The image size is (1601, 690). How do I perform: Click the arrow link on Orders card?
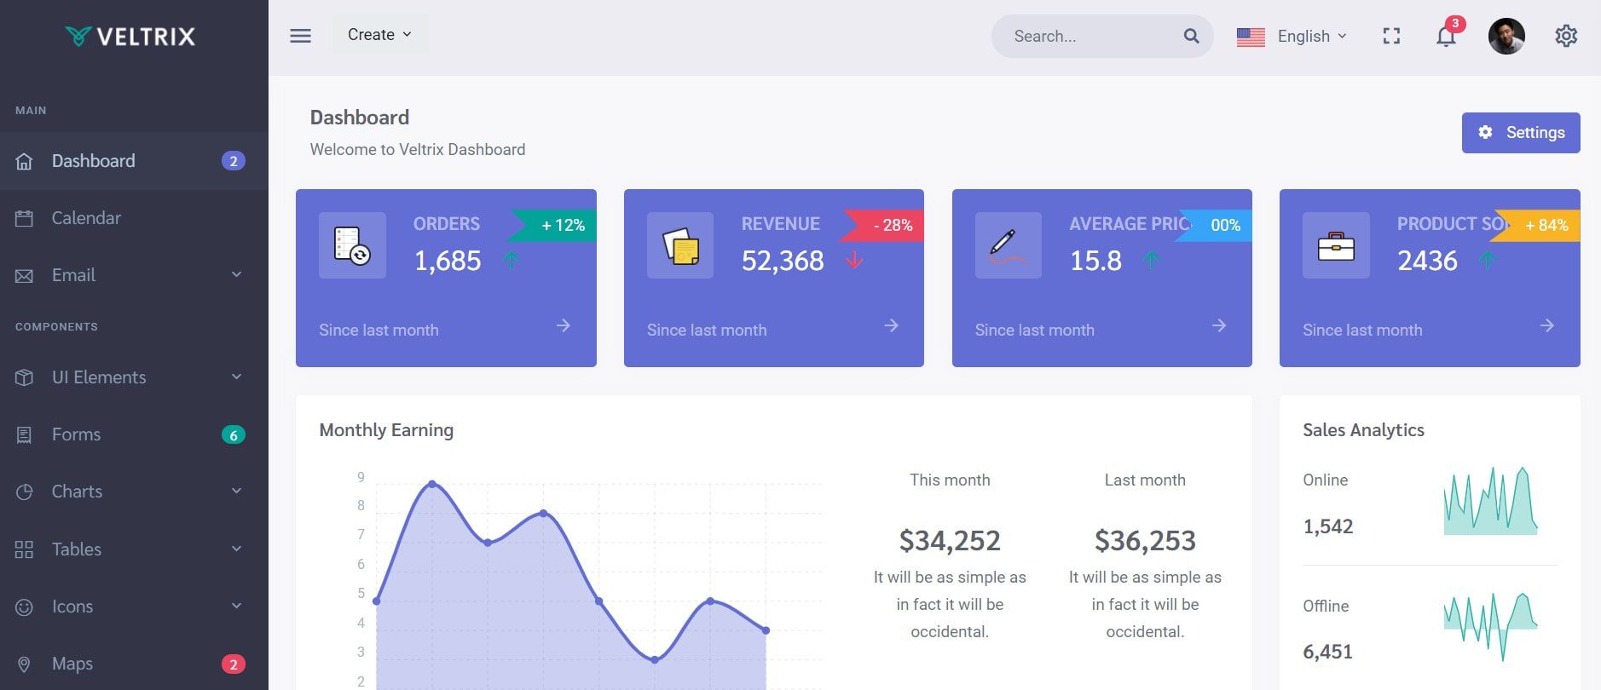(x=563, y=325)
